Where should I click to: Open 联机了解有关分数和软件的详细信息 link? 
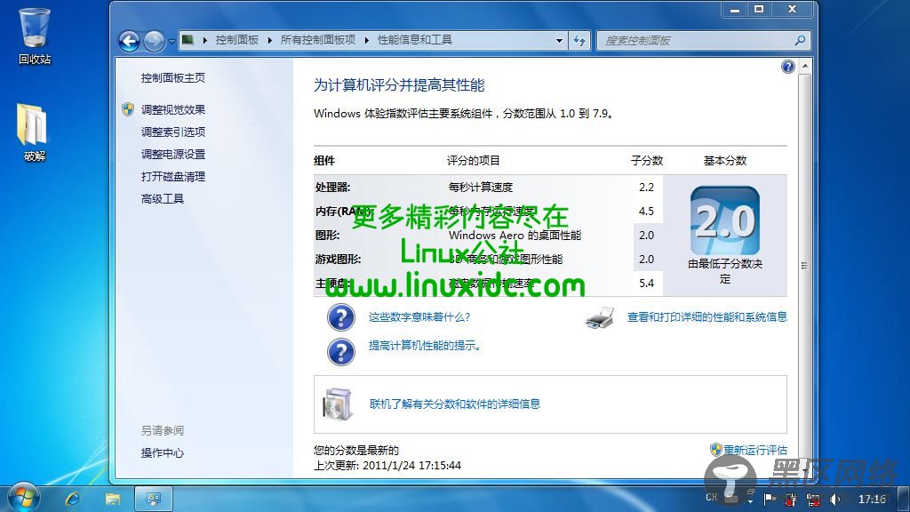(454, 404)
